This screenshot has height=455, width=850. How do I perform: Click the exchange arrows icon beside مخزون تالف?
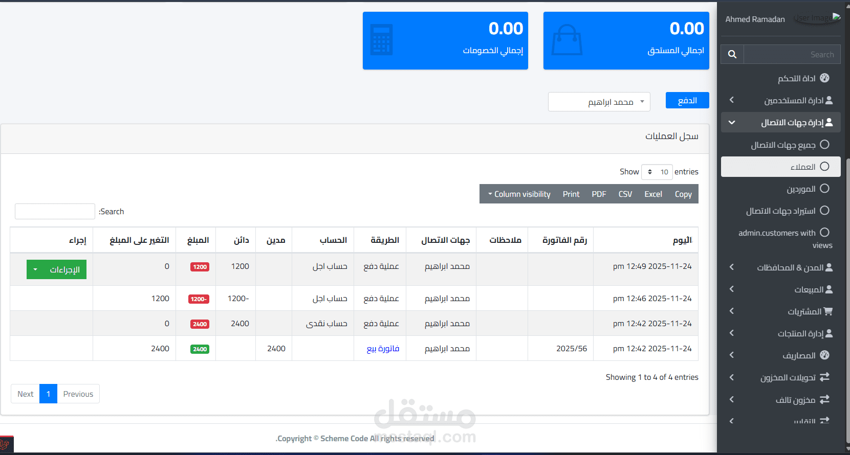824,399
